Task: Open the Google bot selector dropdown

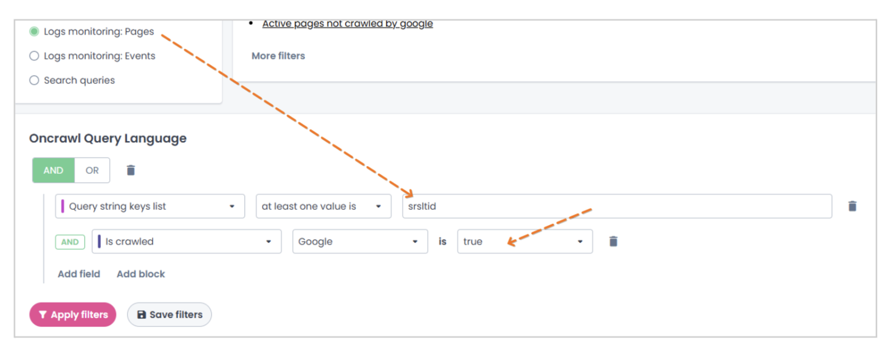Action: click(x=360, y=242)
